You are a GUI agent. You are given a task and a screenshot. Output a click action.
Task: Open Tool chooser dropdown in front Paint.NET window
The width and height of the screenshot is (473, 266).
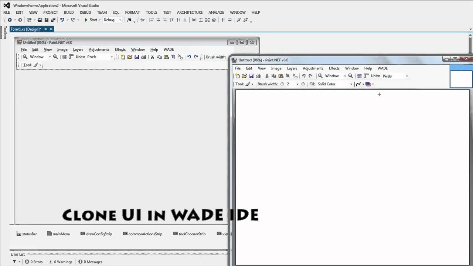252,84
